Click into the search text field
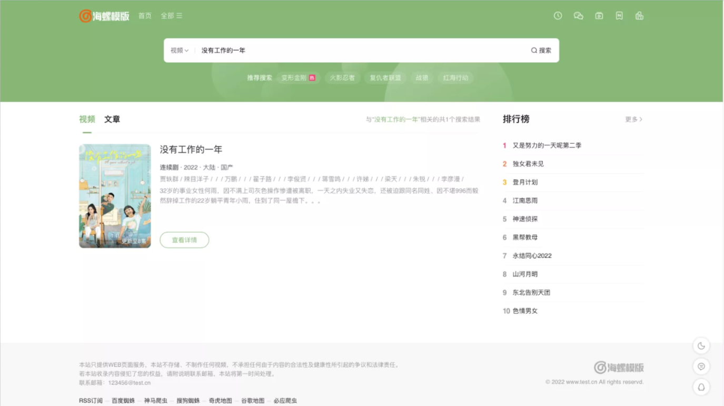Image resolution: width=724 pixels, height=406 pixels. [x=358, y=51]
